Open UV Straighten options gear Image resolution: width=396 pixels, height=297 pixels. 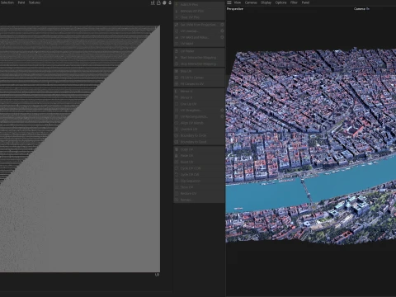pyautogui.click(x=222, y=111)
